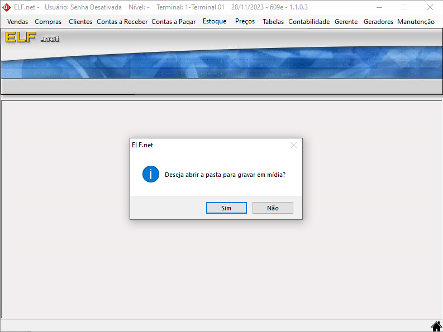Click the blue information icon in dialog

[151, 174]
